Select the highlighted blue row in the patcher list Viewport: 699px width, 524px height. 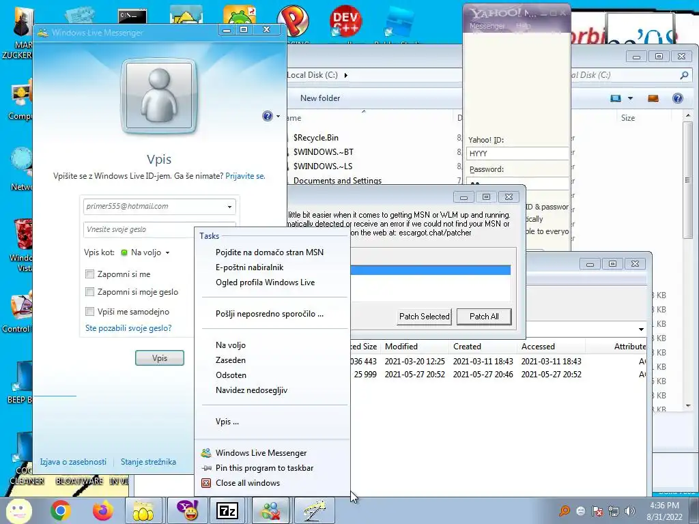click(x=431, y=270)
